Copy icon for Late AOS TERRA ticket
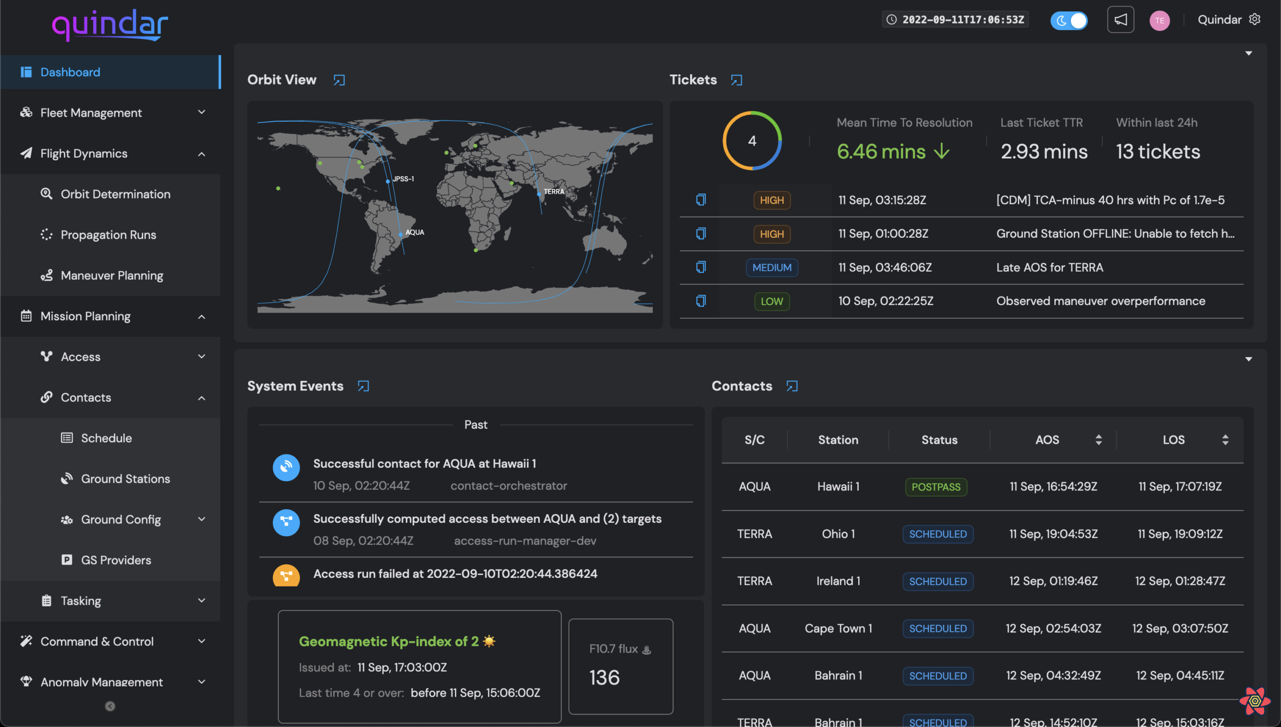The image size is (1281, 727). tap(701, 267)
